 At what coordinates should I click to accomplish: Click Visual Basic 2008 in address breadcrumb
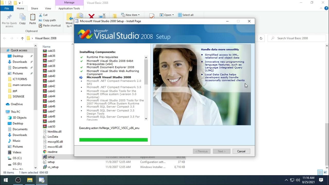45,38
